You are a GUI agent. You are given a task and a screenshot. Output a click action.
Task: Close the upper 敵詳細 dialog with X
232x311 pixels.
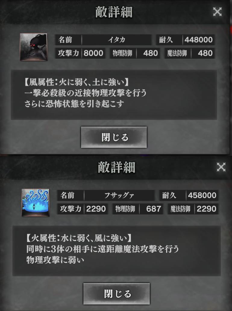click(x=217, y=12)
